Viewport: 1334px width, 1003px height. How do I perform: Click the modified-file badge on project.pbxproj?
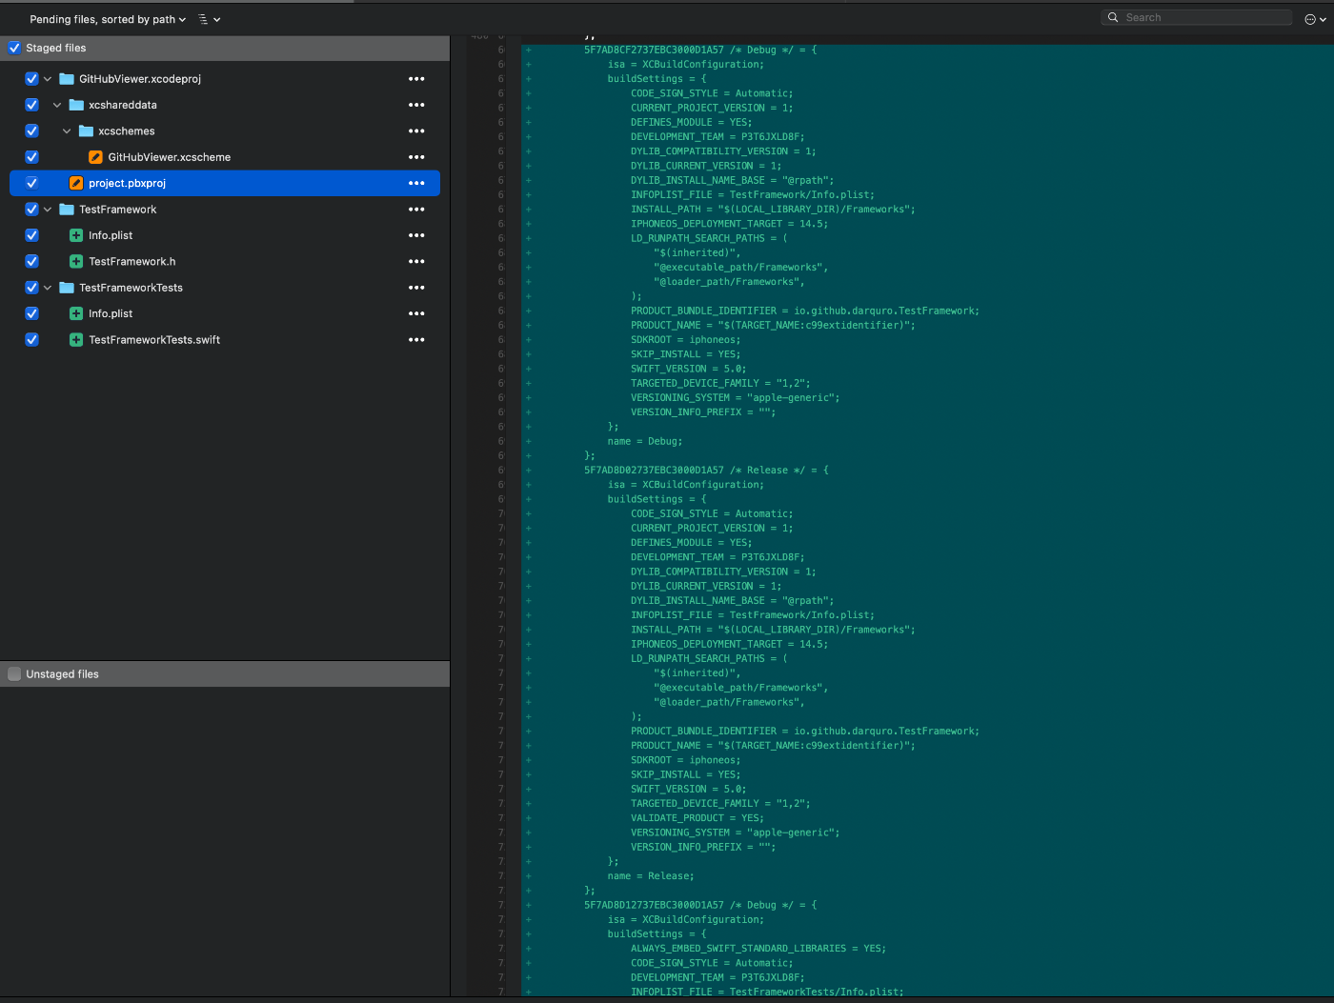click(75, 183)
